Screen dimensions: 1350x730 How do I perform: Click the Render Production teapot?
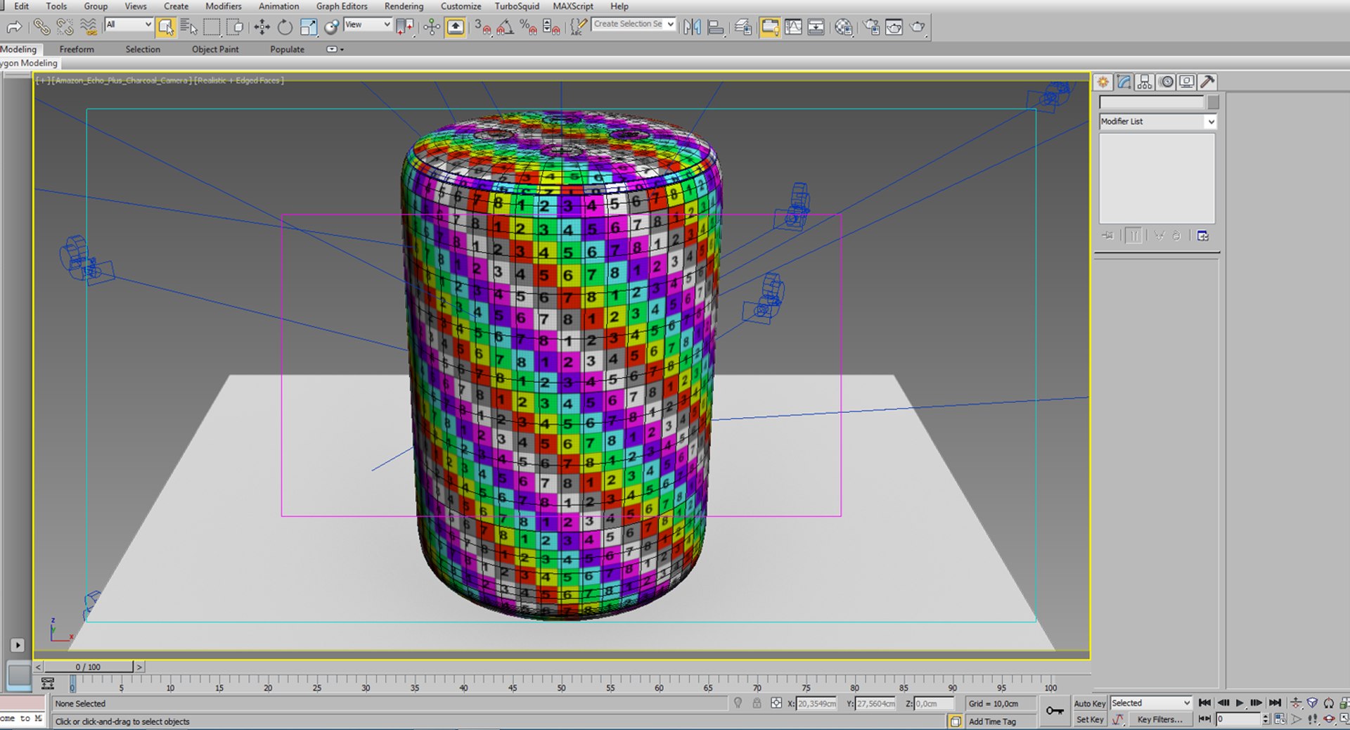click(x=918, y=27)
